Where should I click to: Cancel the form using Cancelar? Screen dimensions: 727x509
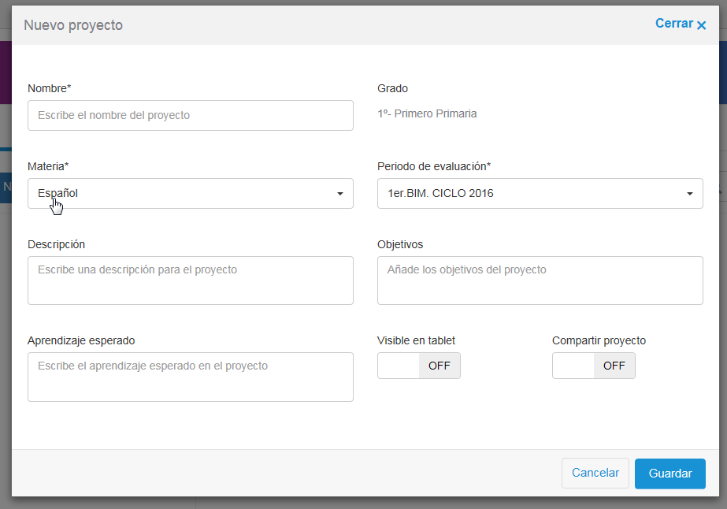click(595, 473)
